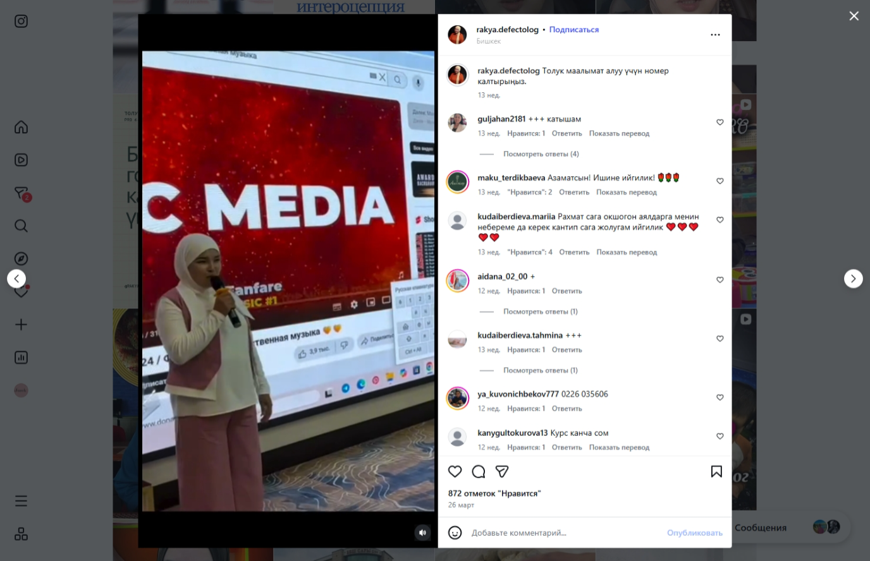Reply to kudaiberdieva.mariia's comment
The width and height of the screenshot is (870, 561).
574,252
